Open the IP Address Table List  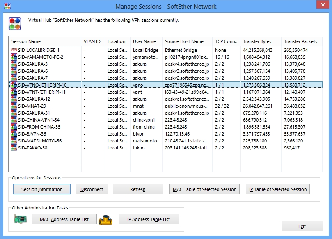coord(149,219)
